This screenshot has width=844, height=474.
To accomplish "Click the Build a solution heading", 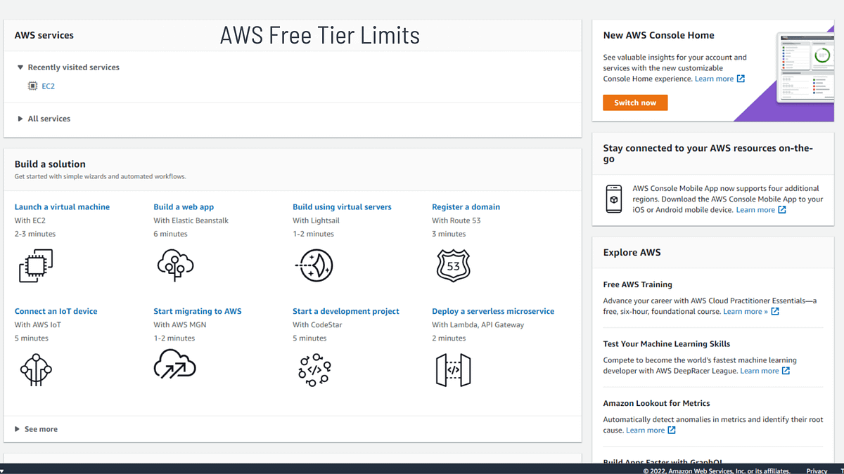I will click(50, 164).
